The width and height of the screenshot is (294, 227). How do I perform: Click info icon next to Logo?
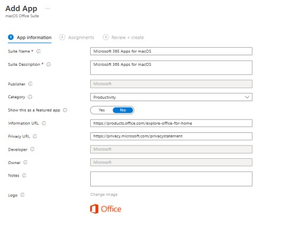[x=22, y=195]
